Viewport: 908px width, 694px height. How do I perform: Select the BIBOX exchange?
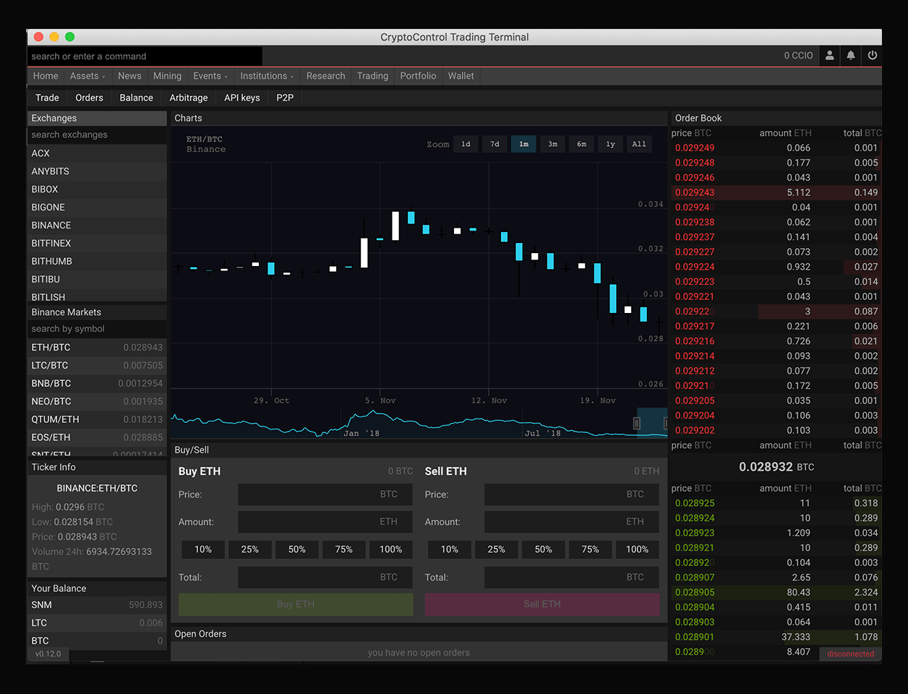click(97, 189)
